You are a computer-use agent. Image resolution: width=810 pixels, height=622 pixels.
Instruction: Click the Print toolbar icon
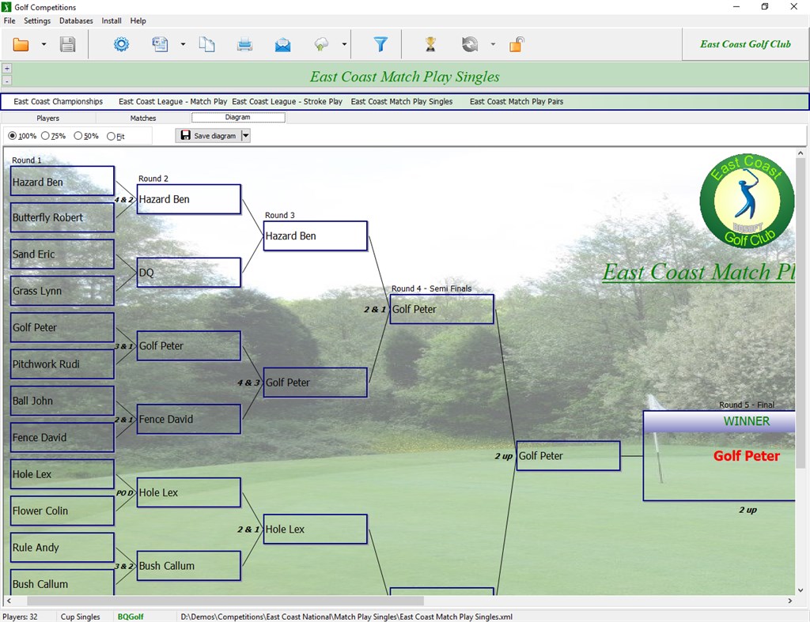[244, 44]
